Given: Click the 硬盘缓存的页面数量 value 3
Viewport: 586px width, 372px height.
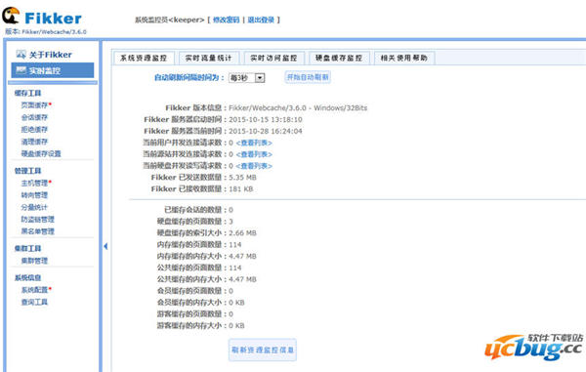Looking at the screenshot, I should click(230, 222).
